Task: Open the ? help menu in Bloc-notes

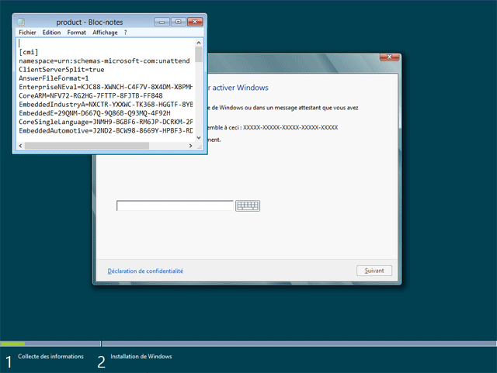Action: 126,33
